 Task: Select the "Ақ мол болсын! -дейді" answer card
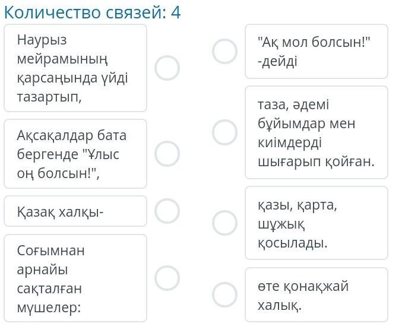point(317,51)
